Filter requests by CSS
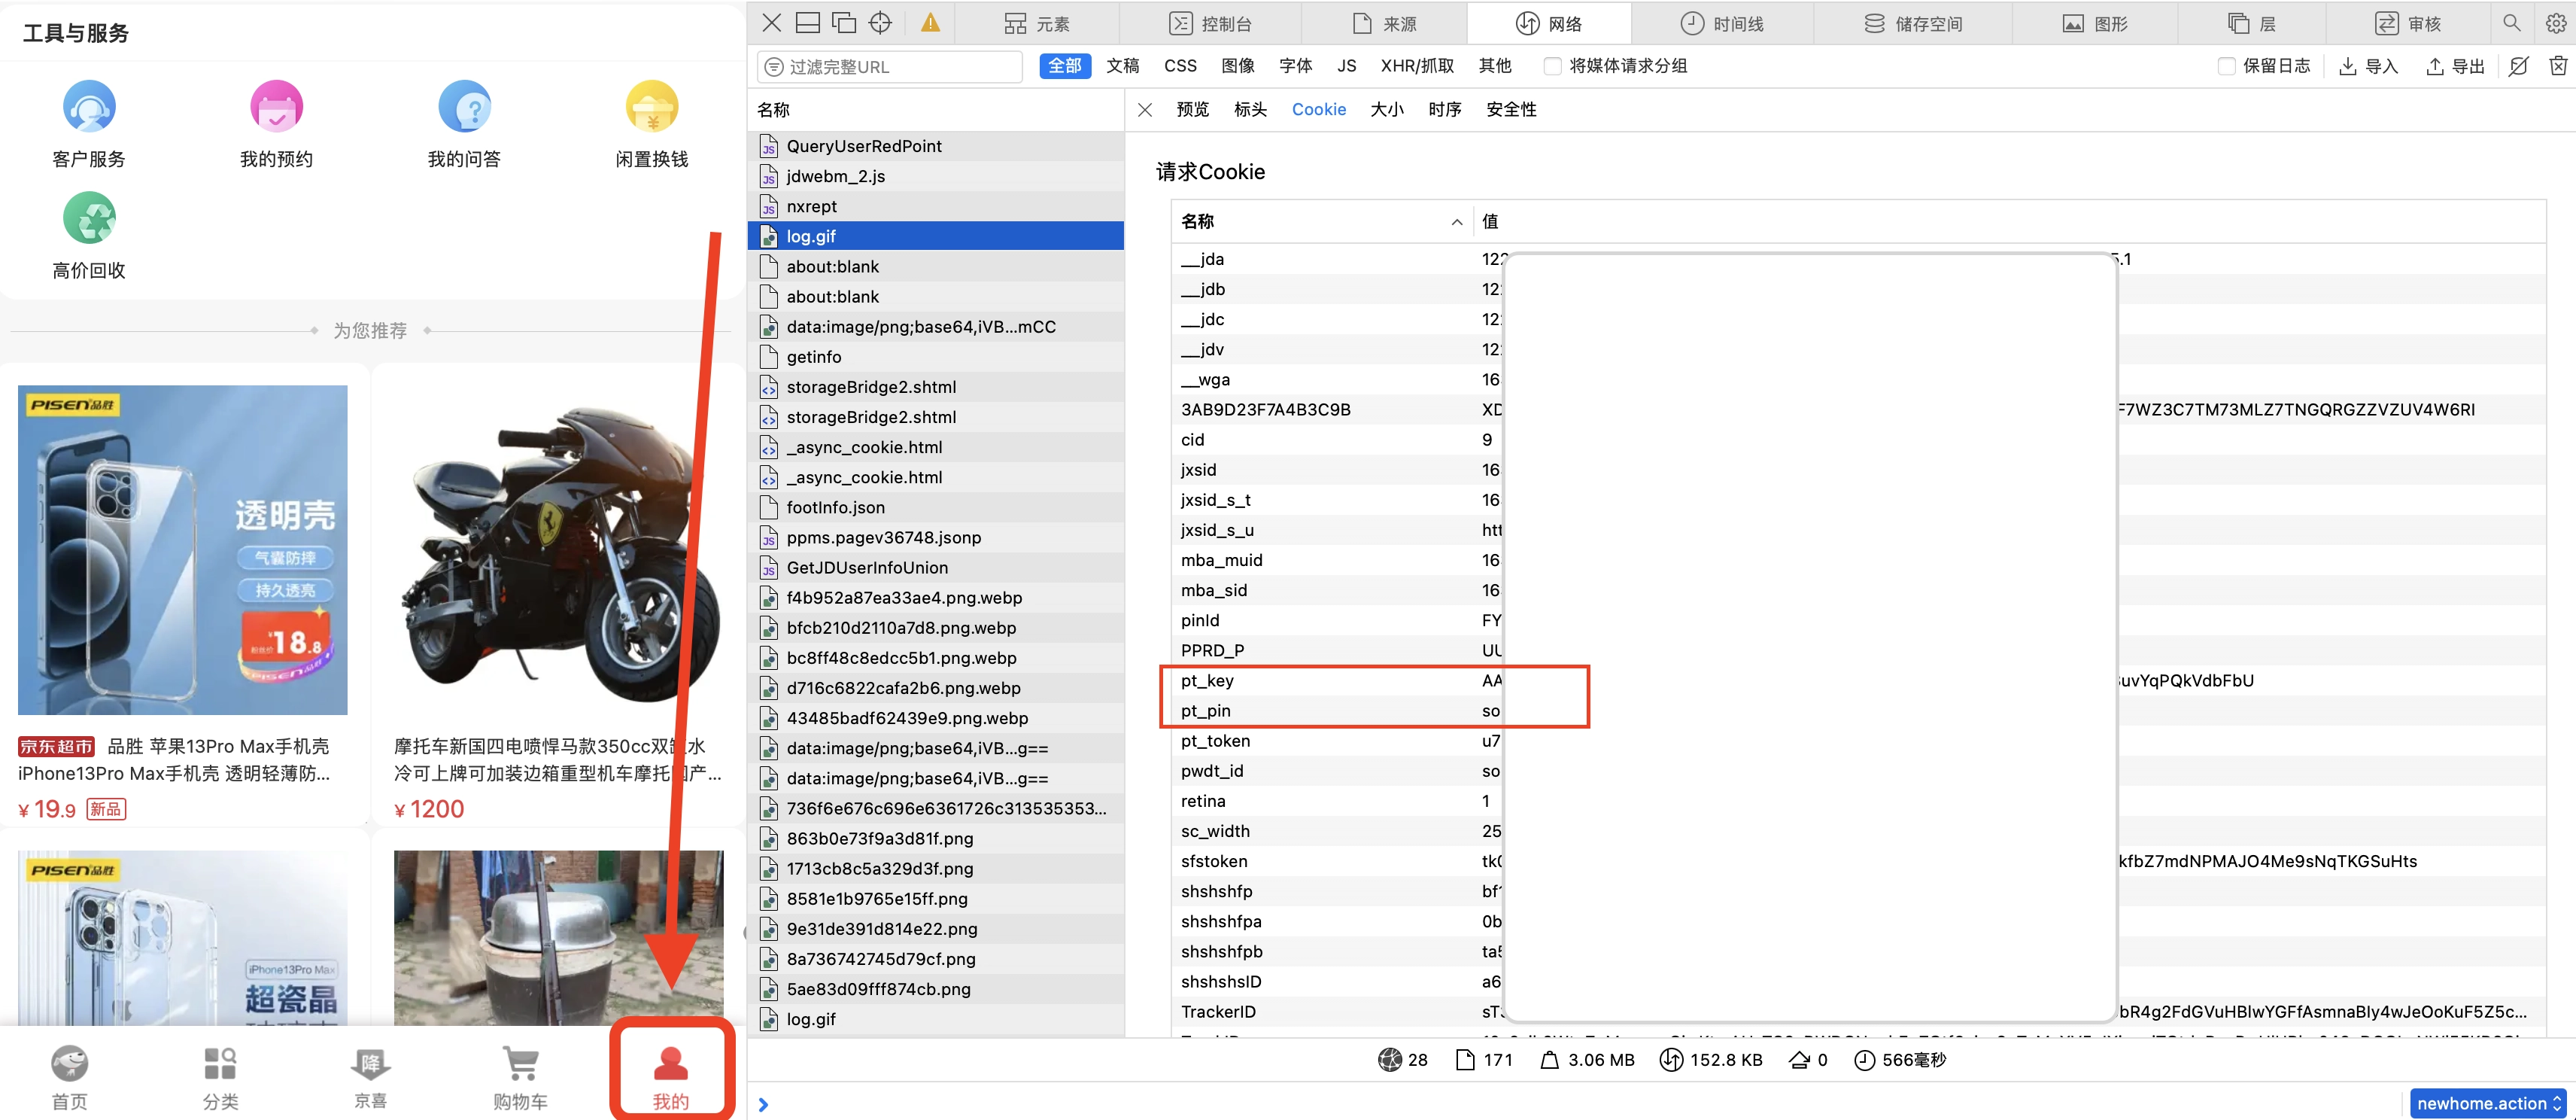 pyautogui.click(x=1180, y=66)
